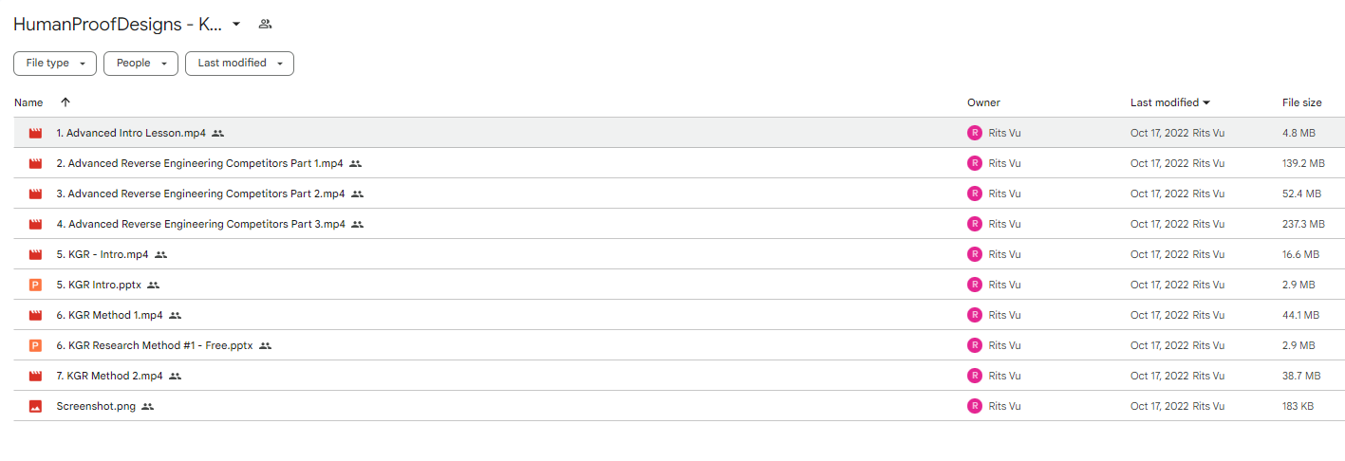The width and height of the screenshot is (1345, 461).
Task: Click the image icon of Screenshot.png
Action: (x=35, y=406)
